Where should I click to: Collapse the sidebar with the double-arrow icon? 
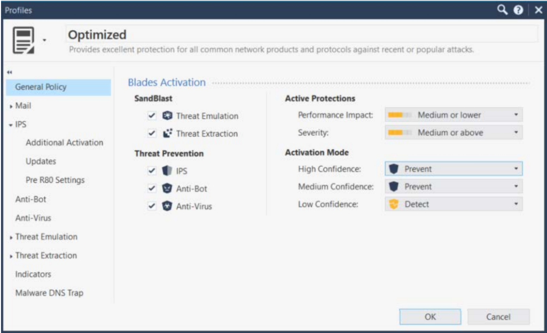click(10, 72)
